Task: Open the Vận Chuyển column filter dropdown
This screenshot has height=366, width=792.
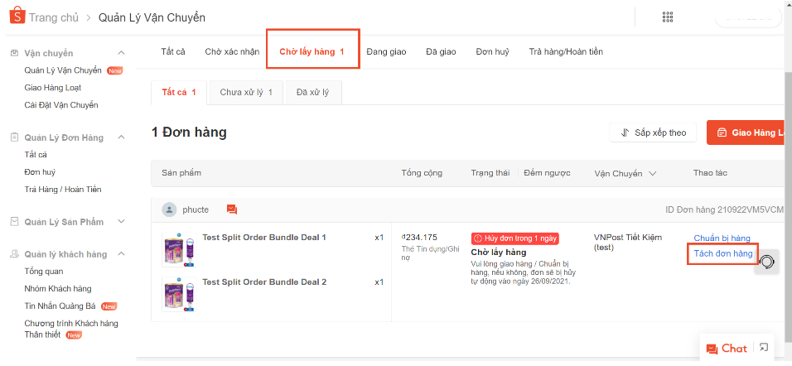Action: [x=652, y=174]
